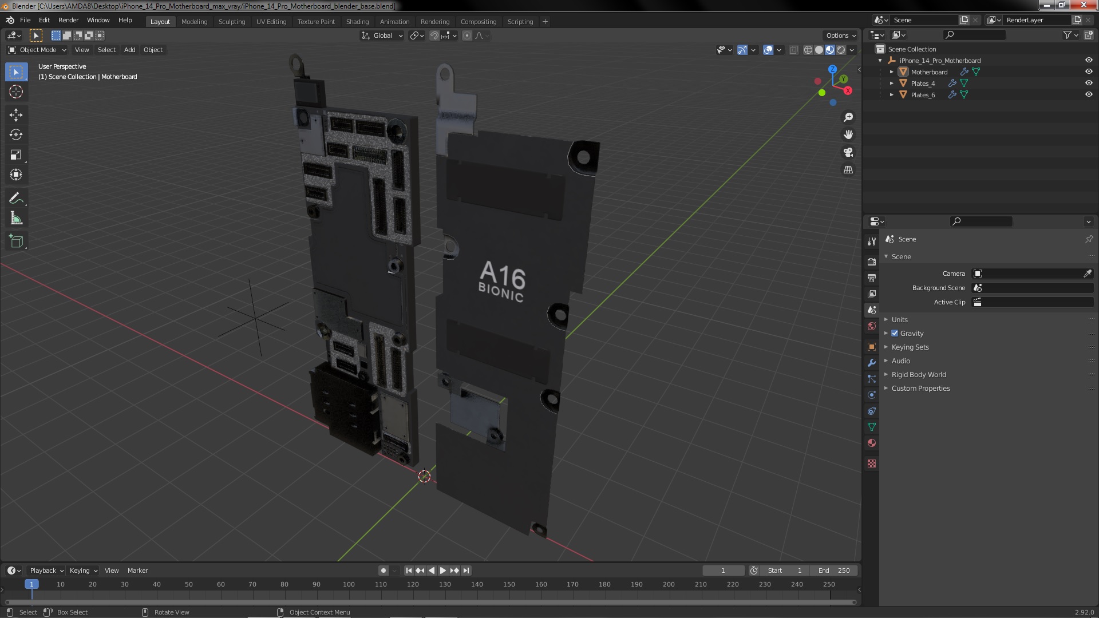1099x618 pixels.
Task: Switch to the Shading workspace tab
Action: point(357,22)
